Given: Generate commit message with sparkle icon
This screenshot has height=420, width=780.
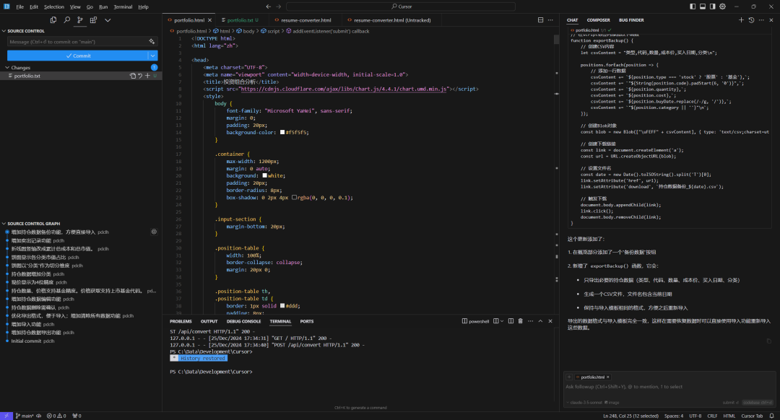Looking at the screenshot, I should click(x=152, y=42).
